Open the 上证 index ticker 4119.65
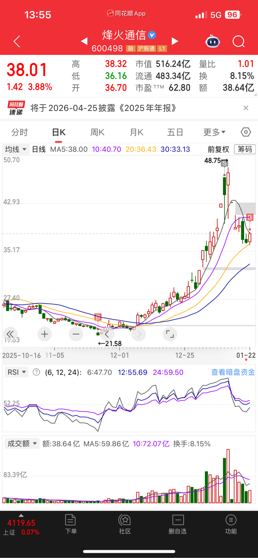 (21, 527)
